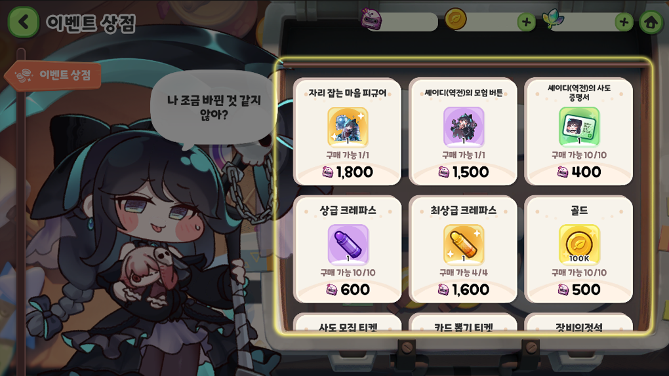Viewport: 669px width, 376px height.
Task: Return home via the house icon
Action: coord(651,22)
